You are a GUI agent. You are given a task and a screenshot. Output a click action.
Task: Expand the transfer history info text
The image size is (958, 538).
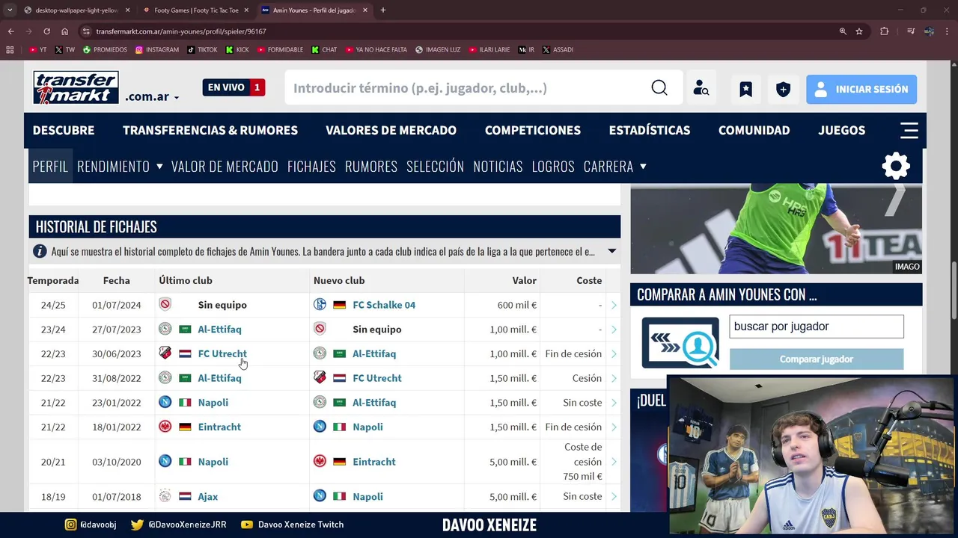(x=611, y=251)
